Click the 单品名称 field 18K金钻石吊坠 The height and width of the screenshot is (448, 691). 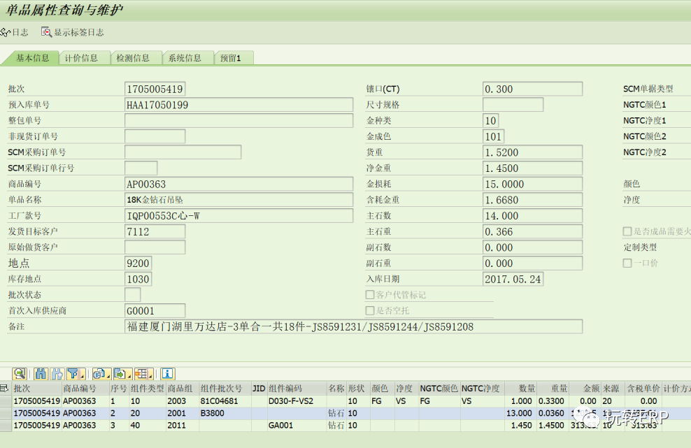(x=239, y=200)
